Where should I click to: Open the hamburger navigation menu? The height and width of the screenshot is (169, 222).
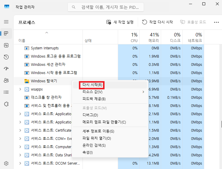click(6, 22)
